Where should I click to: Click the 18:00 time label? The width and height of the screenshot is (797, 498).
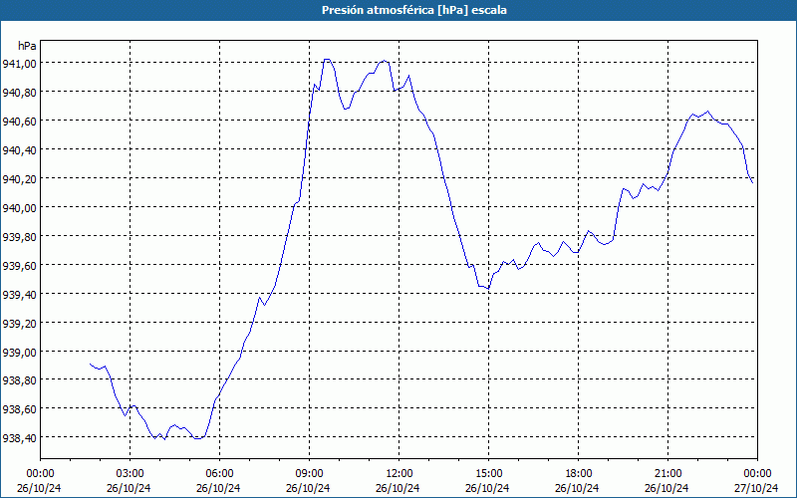tap(579, 474)
